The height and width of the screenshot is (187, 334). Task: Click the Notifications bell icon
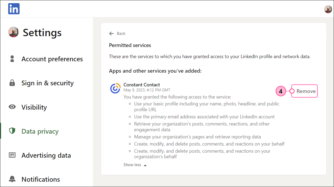(12, 179)
